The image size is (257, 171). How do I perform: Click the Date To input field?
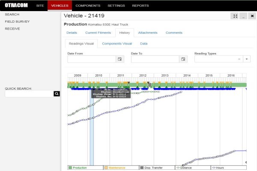[x=155, y=59]
